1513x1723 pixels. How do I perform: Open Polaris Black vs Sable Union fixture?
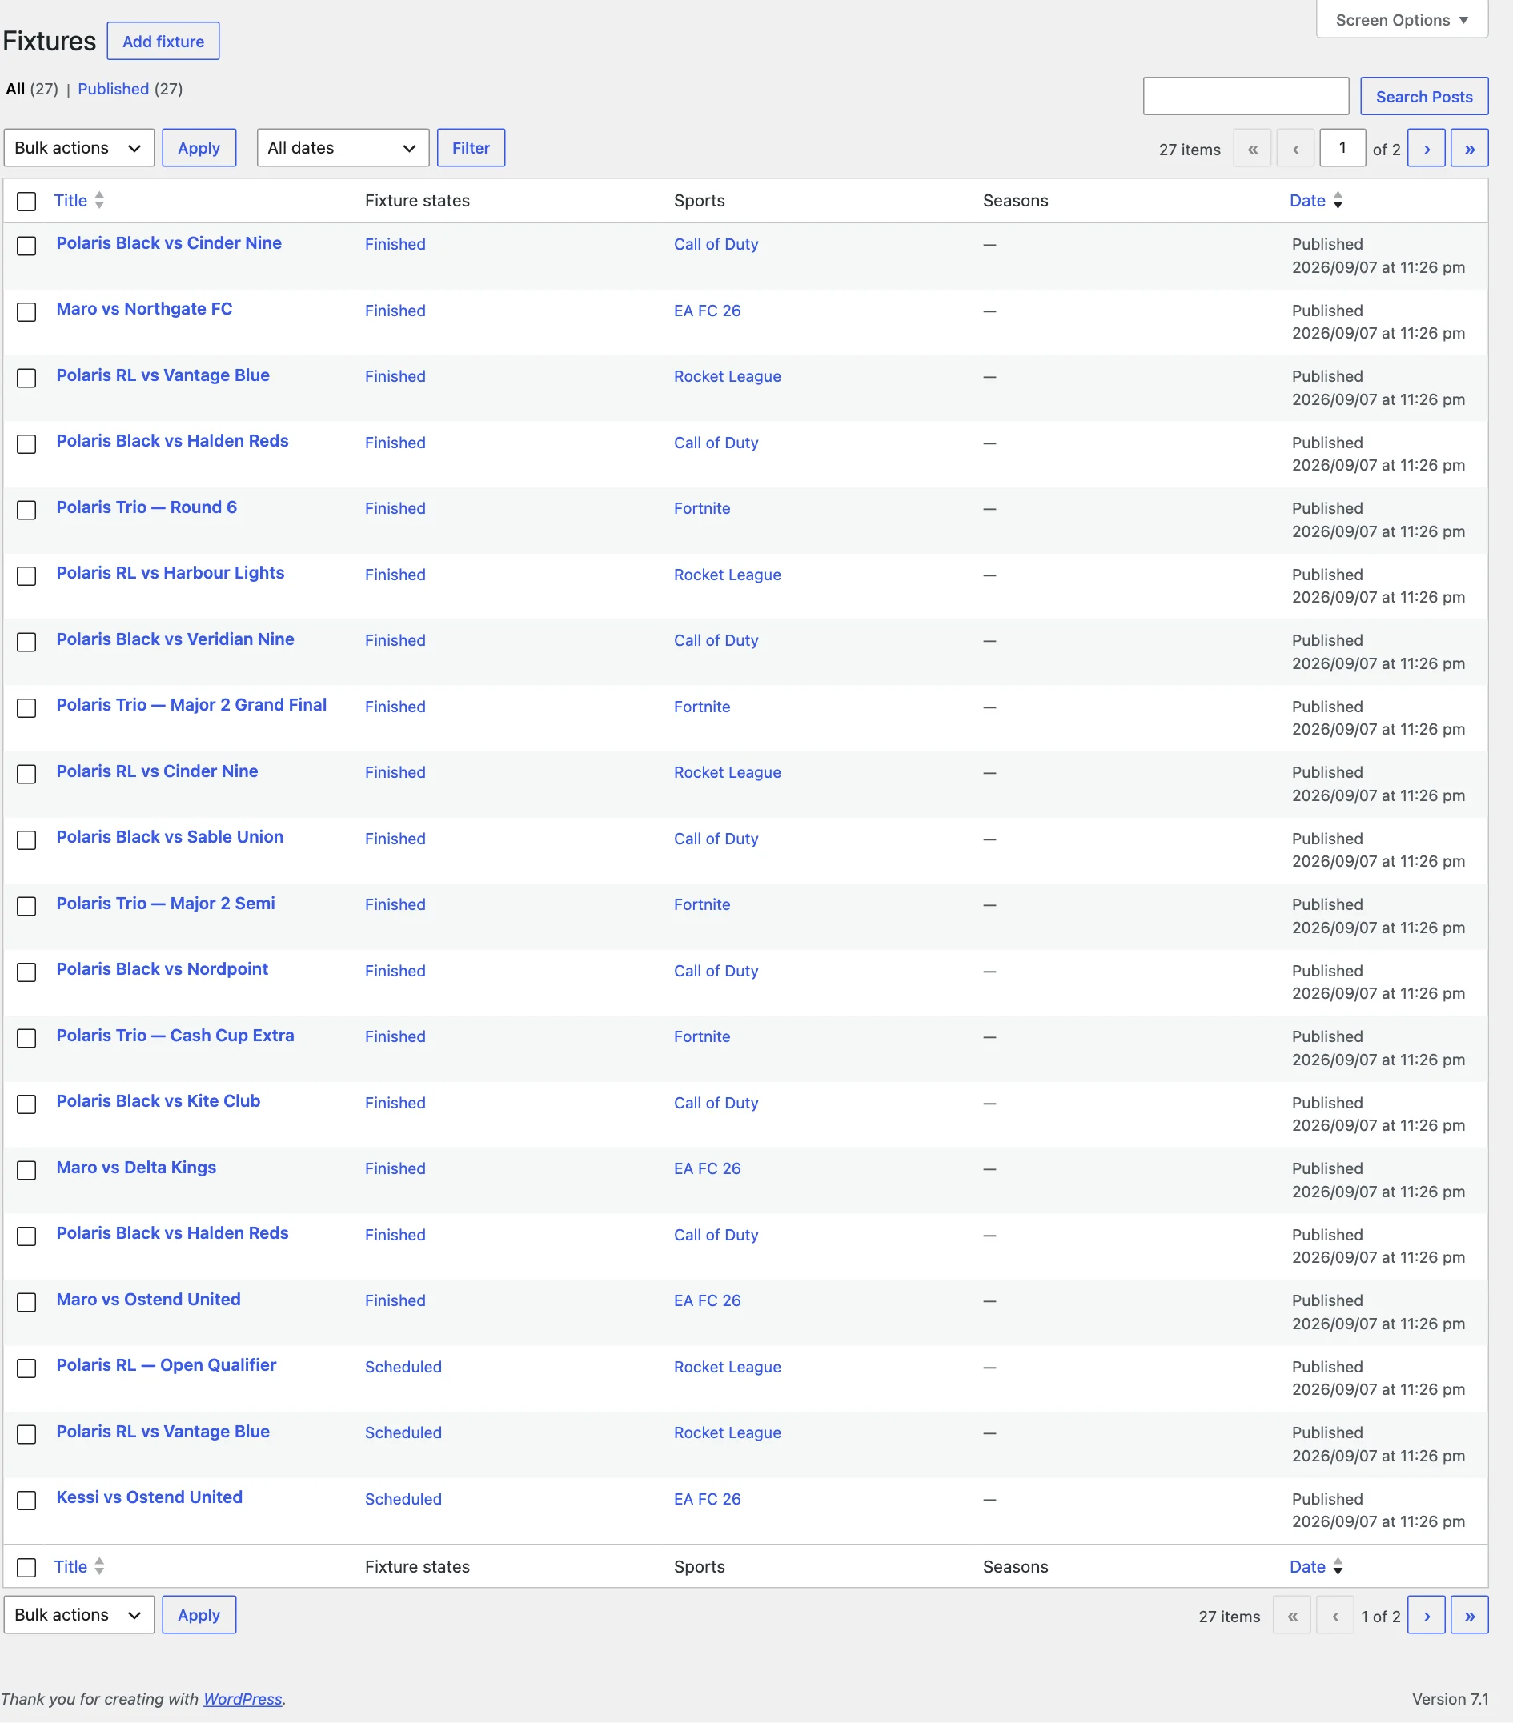170,837
